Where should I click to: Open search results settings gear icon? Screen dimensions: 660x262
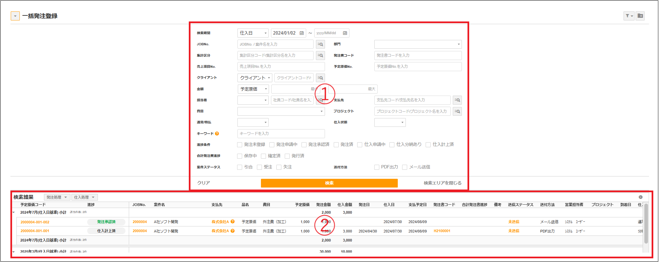click(x=640, y=197)
